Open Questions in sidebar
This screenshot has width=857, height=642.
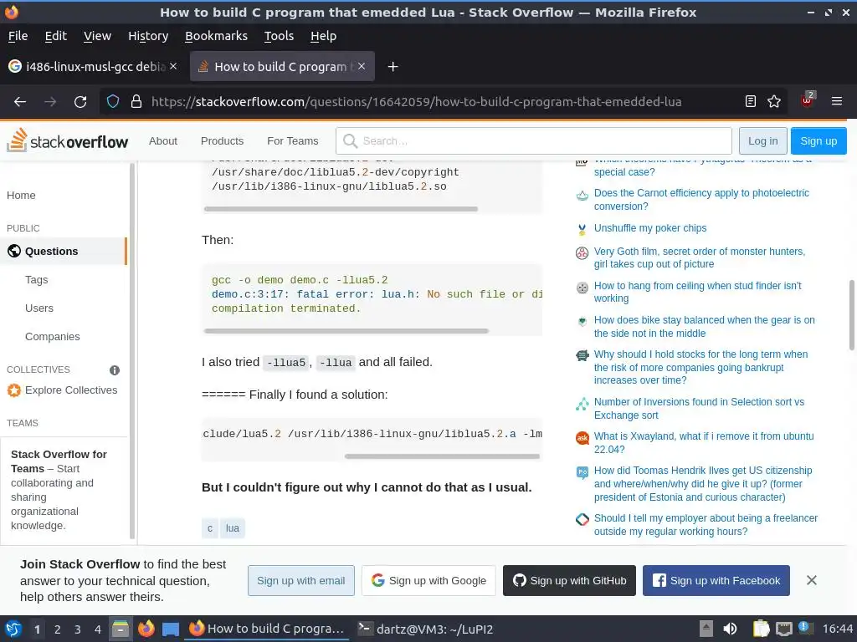(x=64, y=251)
